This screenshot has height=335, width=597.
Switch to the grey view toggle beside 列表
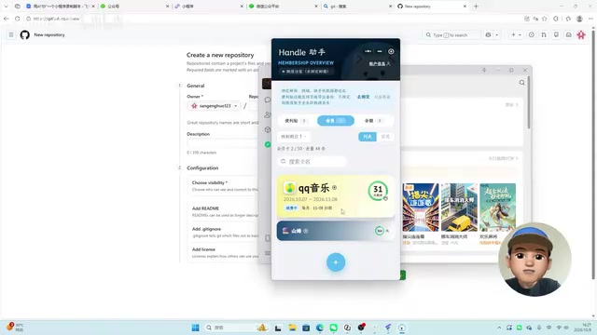pos(385,137)
